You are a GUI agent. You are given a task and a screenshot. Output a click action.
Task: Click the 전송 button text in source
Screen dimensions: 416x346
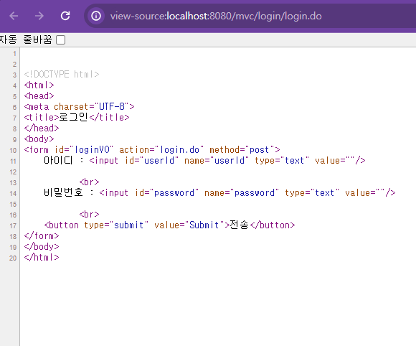coord(240,225)
